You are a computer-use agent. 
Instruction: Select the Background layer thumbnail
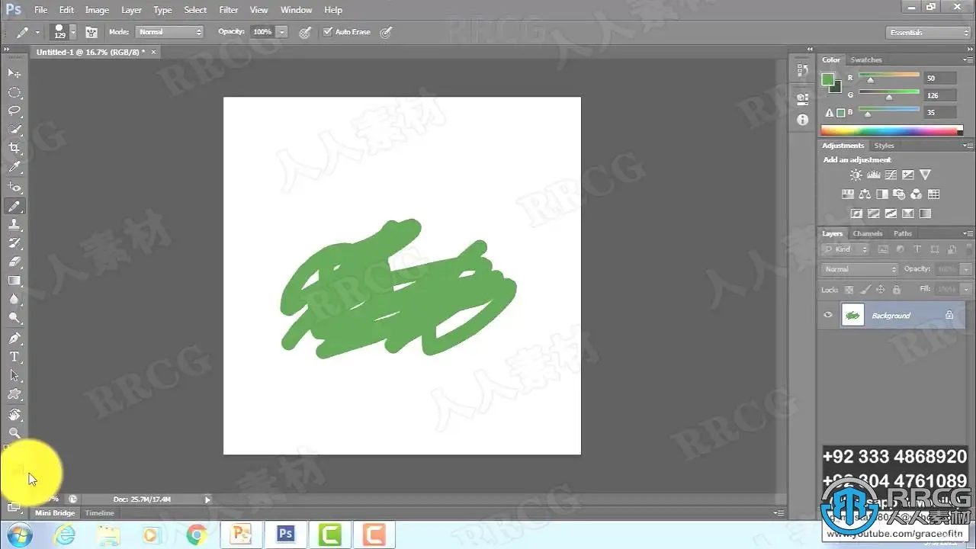(852, 315)
